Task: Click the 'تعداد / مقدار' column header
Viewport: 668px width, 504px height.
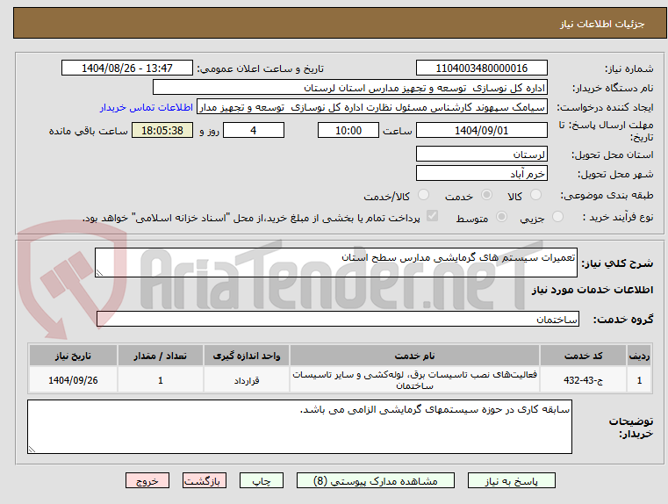Action: (x=160, y=356)
